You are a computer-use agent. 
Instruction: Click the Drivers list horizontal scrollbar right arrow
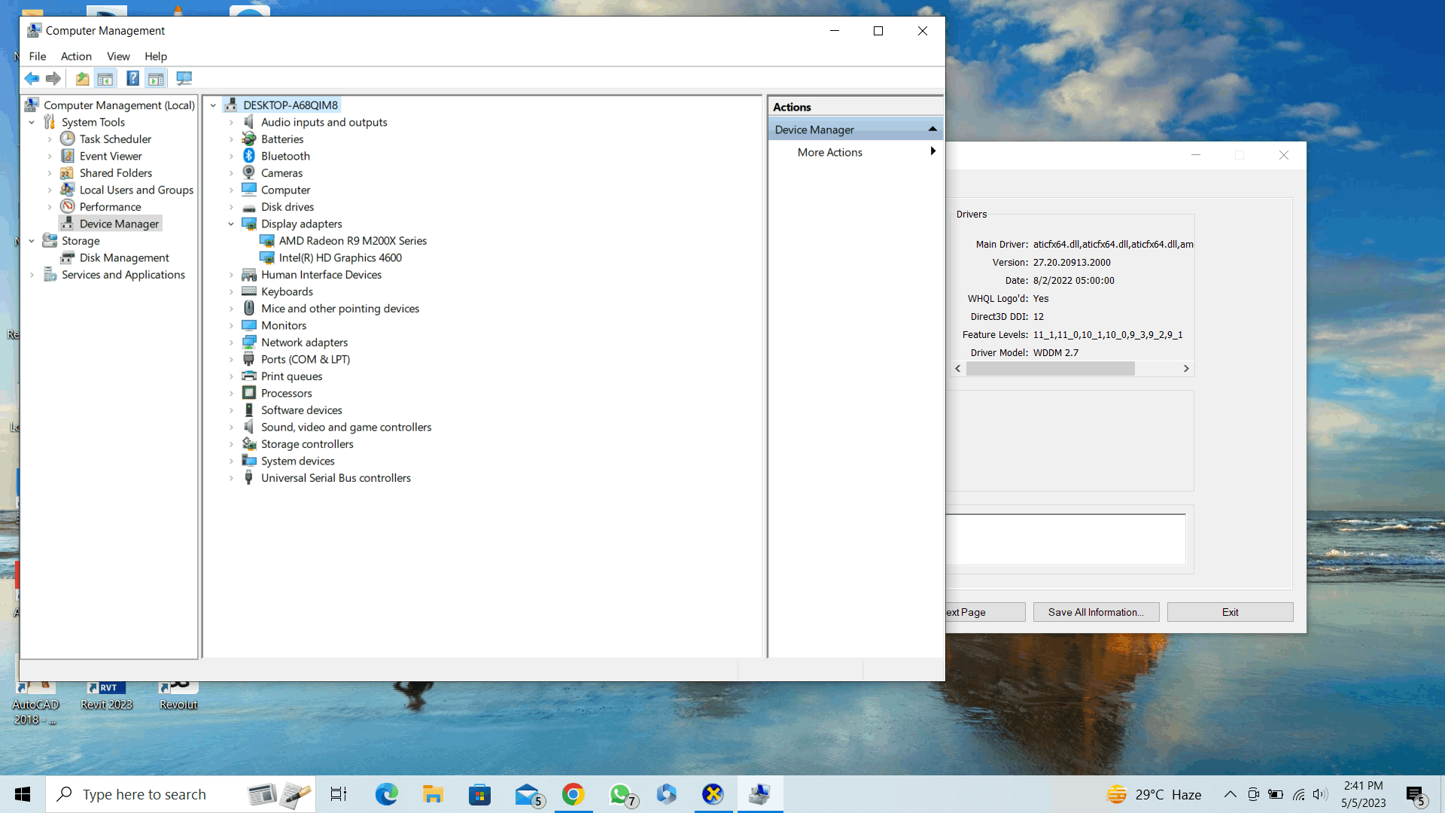coord(1186,369)
